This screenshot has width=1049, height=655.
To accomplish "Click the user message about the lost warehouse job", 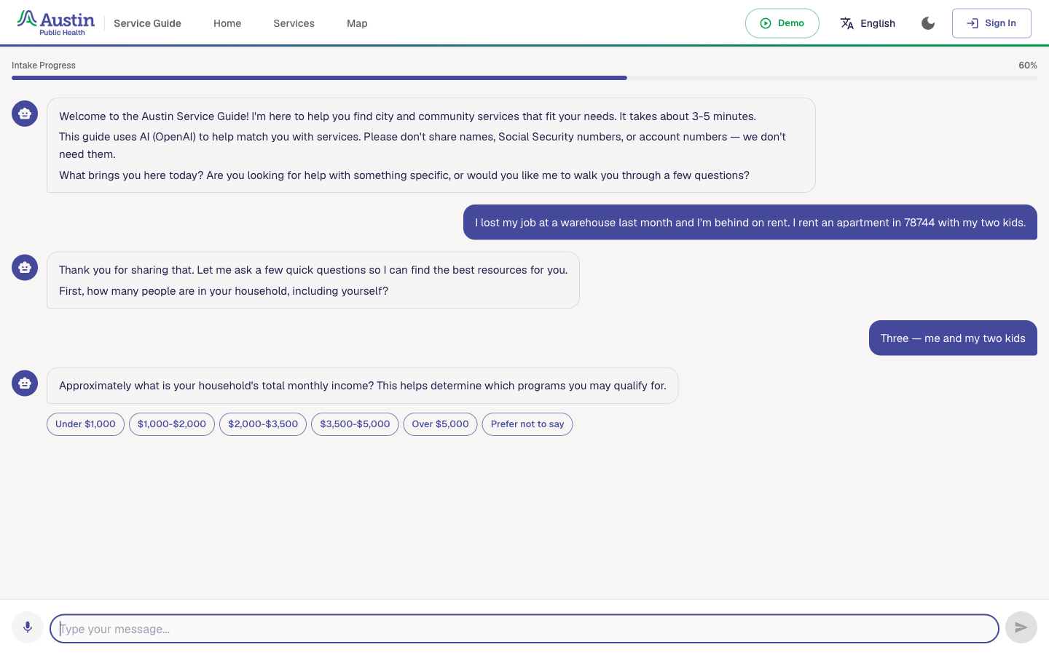I will pyautogui.click(x=750, y=222).
